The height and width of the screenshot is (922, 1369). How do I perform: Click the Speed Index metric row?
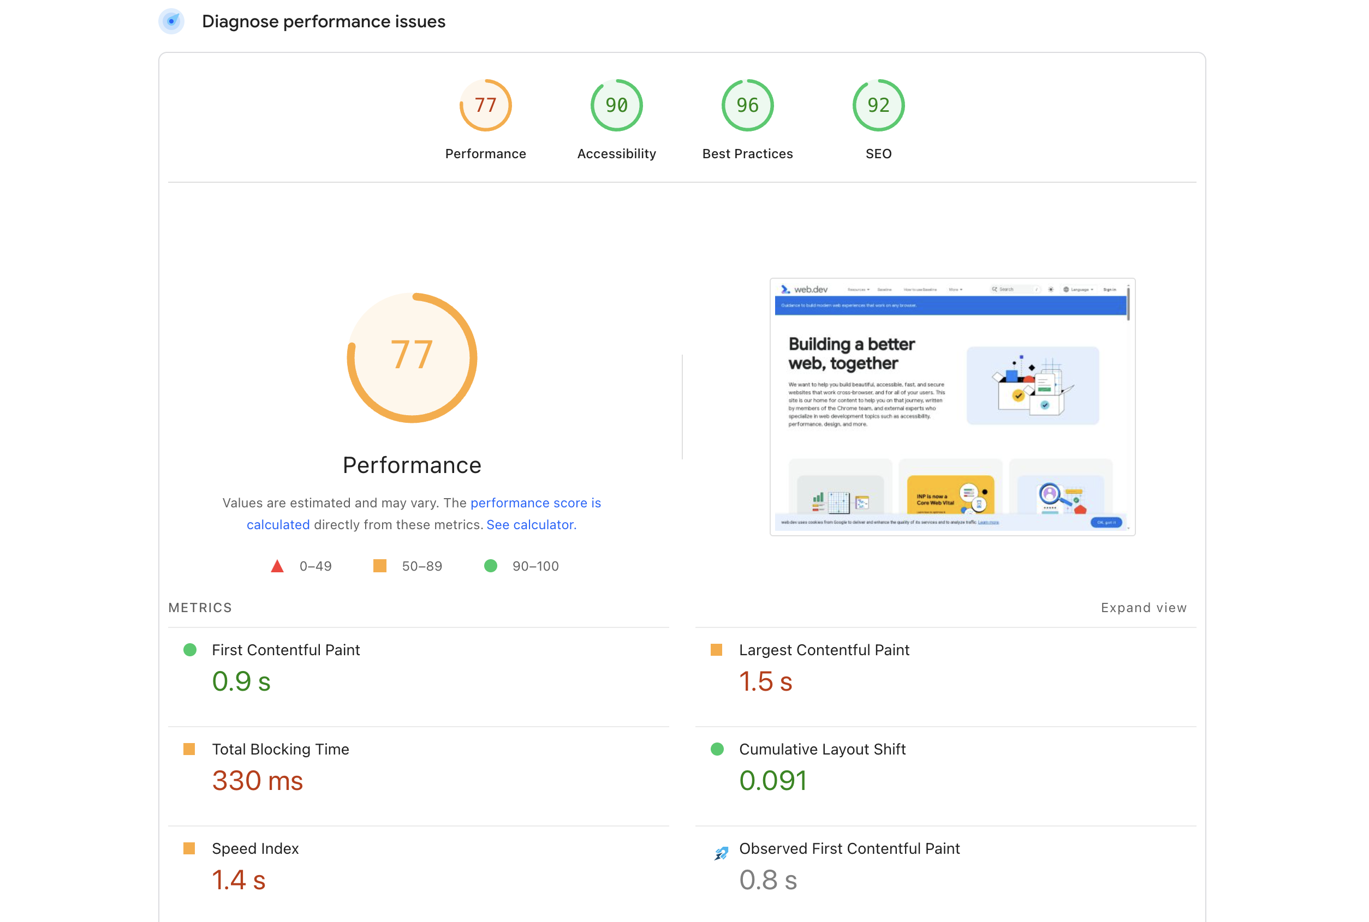click(255, 848)
